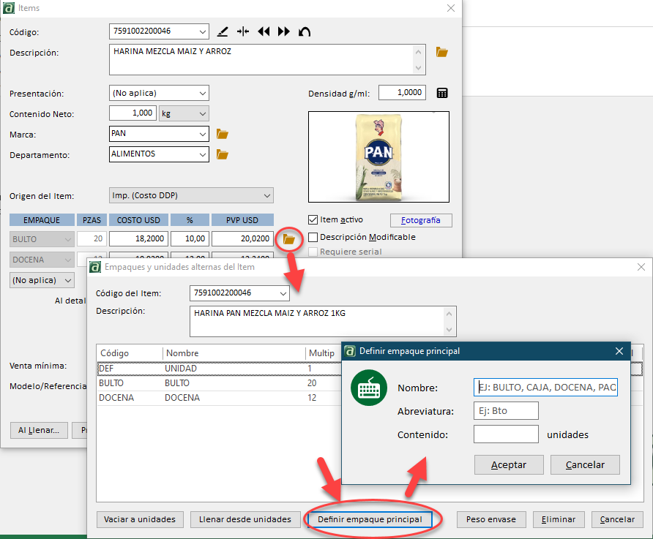
Task: Select the BULTO row in packaging list
Action: tap(205, 383)
